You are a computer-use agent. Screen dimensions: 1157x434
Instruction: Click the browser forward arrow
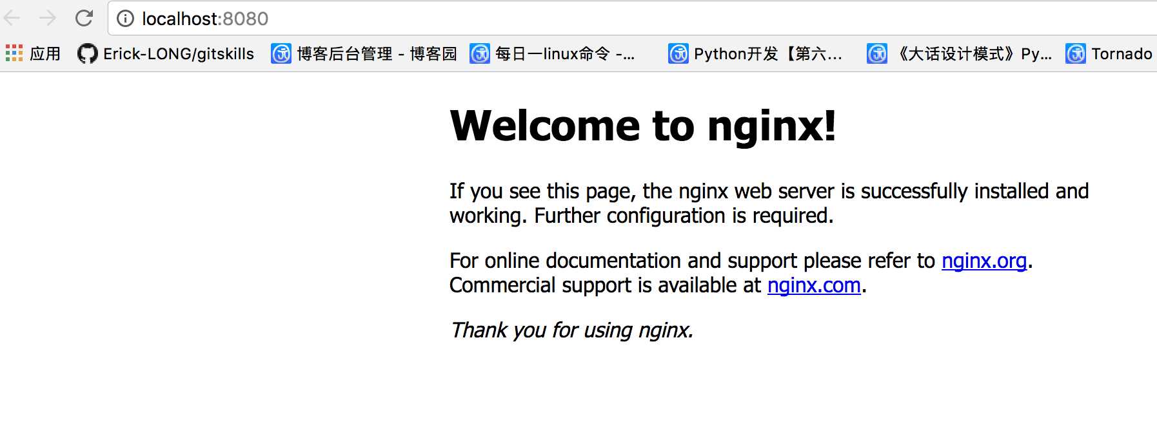(48, 18)
